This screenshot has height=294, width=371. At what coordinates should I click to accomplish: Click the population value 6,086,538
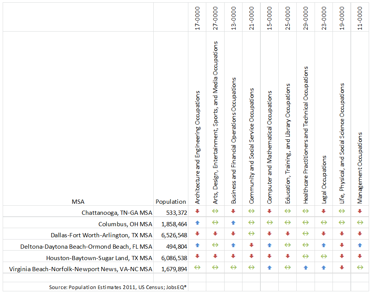pos(174,258)
